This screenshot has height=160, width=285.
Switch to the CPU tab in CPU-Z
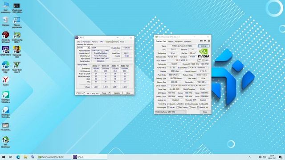pos(79,42)
